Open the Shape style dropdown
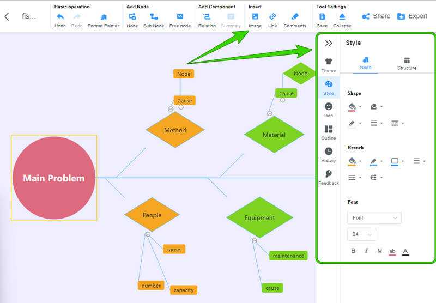The image size is (436, 303). click(x=376, y=106)
